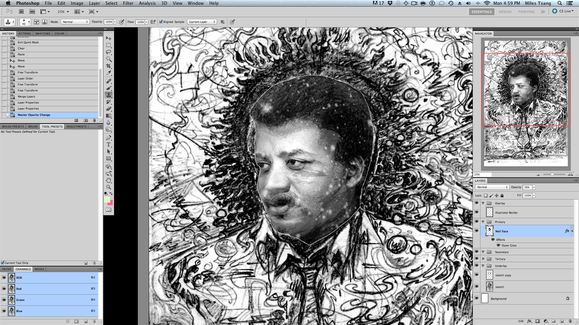579x325 pixels.
Task: Select the Type tool
Action: (109, 144)
